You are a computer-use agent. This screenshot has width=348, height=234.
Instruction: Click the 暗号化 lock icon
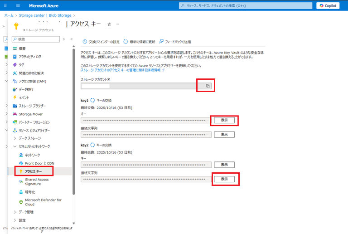[x=21, y=192]
